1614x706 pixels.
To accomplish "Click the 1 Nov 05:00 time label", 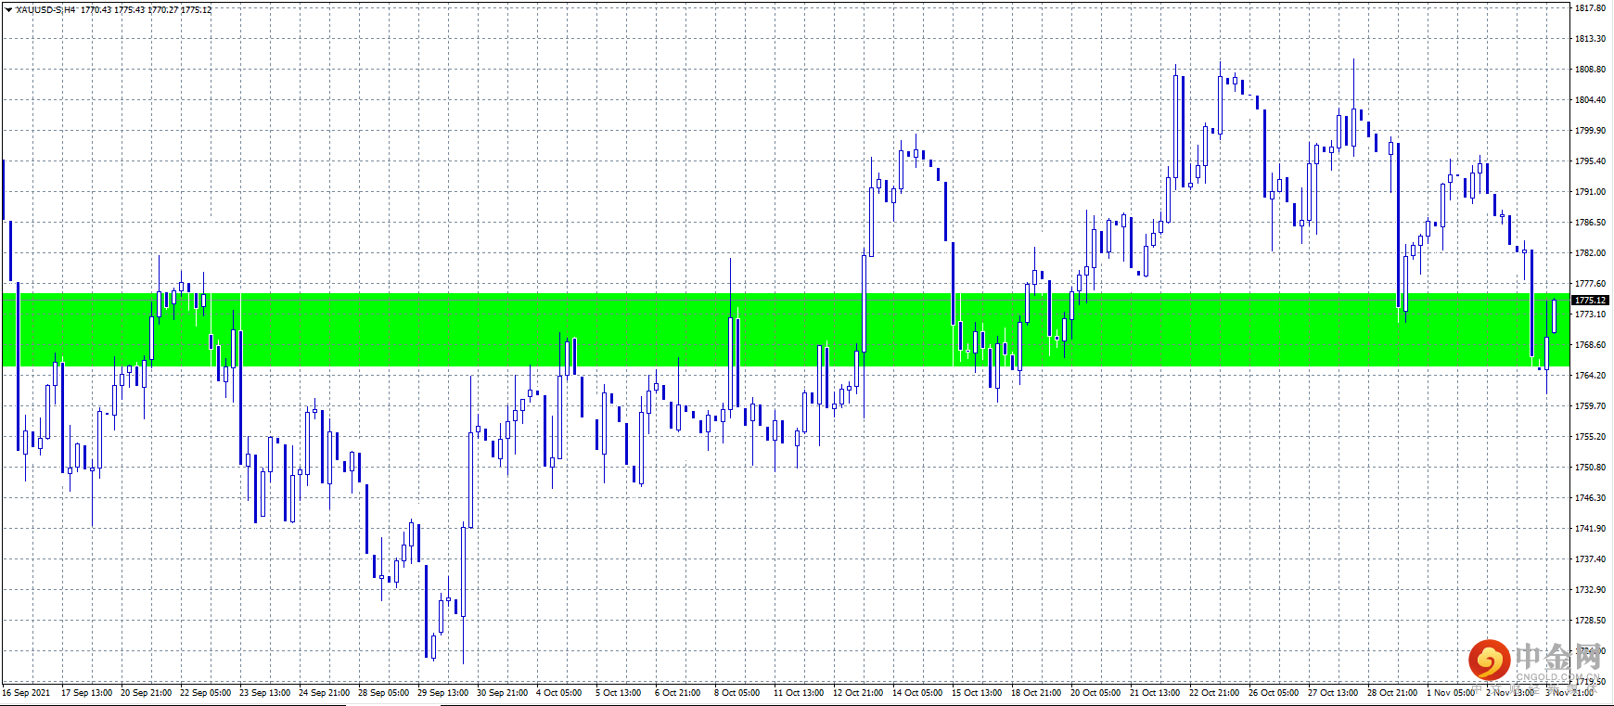I will coord(1451,693).
